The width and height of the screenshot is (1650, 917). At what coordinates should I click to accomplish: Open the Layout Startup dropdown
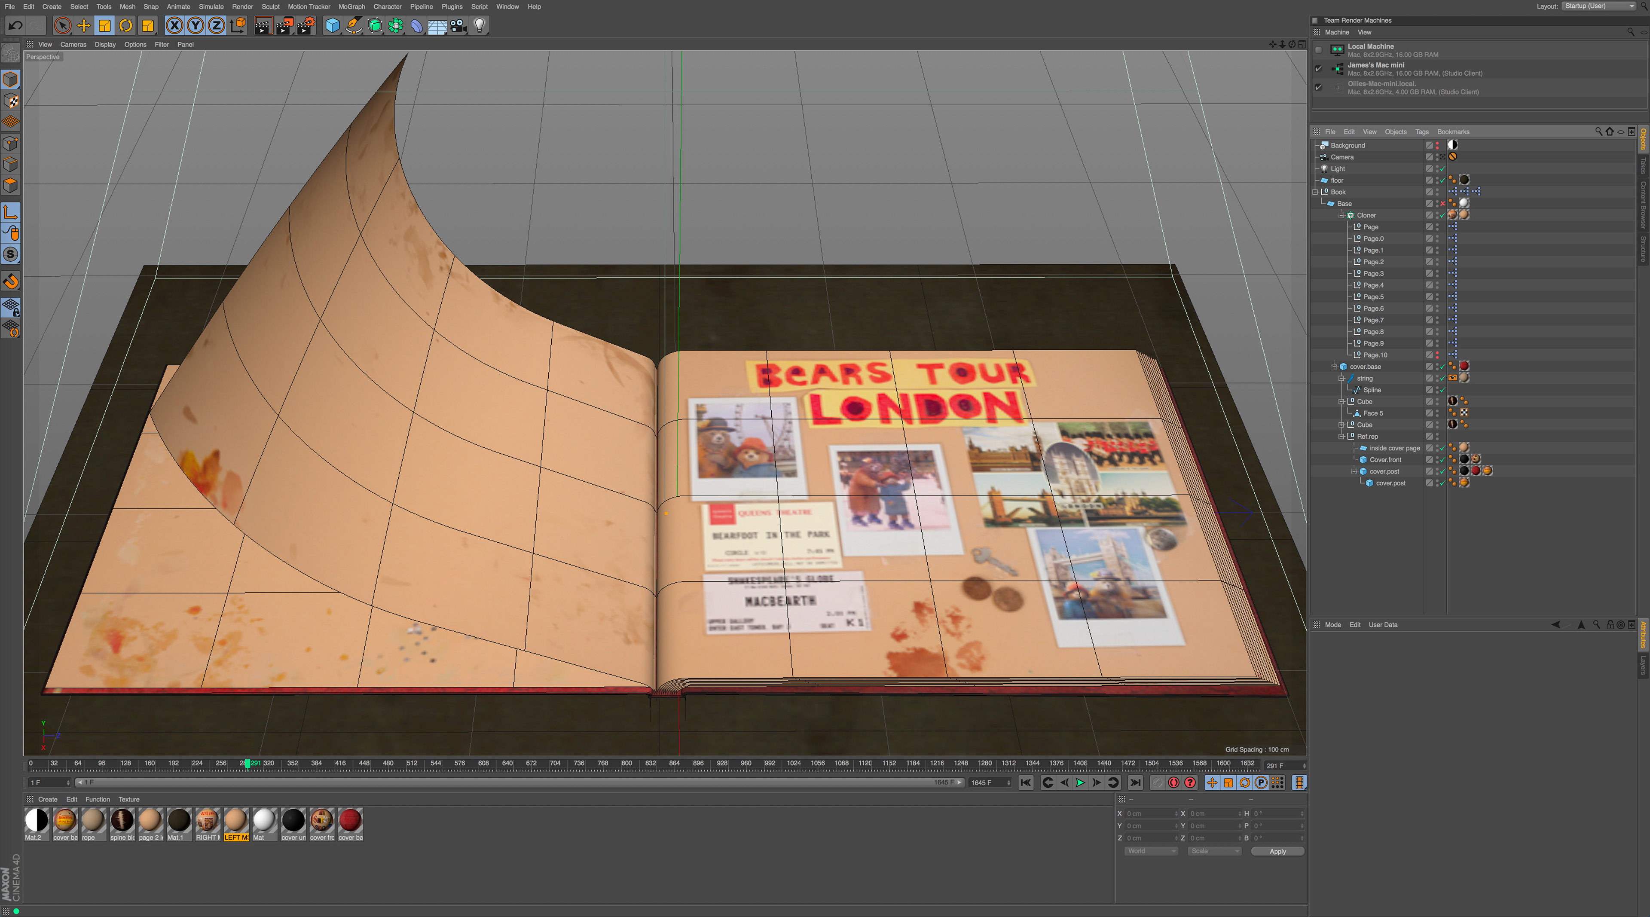click(x=1599, y=6)
